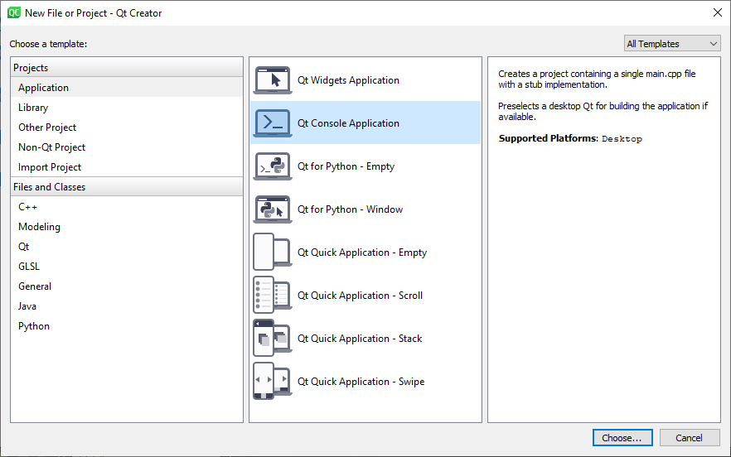Click the Qt Widgets Application template icon
This screenshot has width=731, height=457.
click(272, 80)
